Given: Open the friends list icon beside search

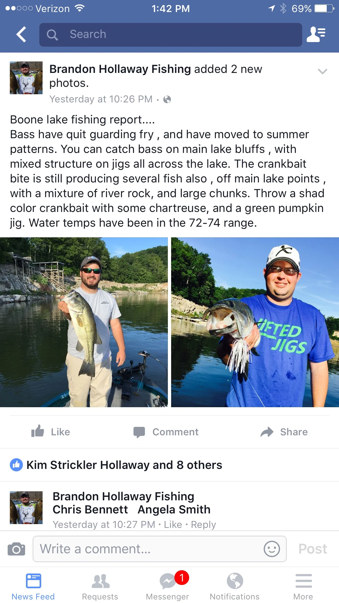Looking at the screenshot, I should click(x=316, y=34).
